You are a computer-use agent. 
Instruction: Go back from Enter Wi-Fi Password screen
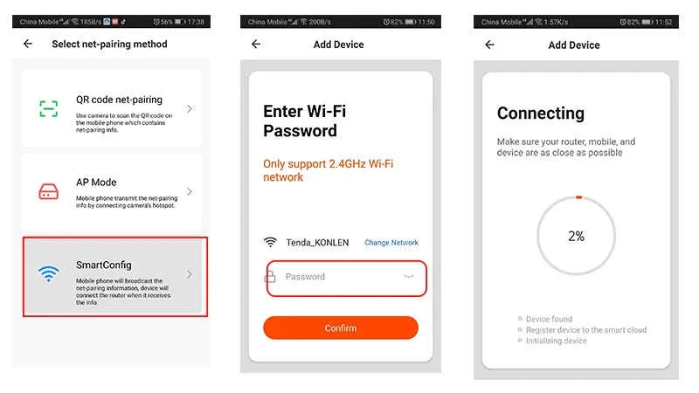(256, 45)
